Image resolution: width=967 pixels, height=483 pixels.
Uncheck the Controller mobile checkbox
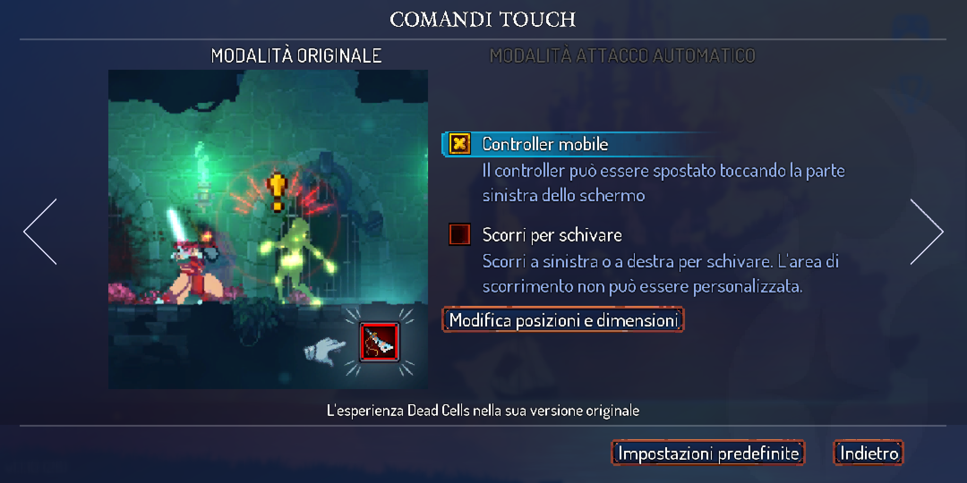pyautogui.click(x=460, y=144)
